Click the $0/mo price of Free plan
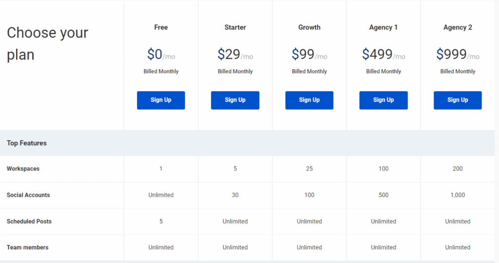Viewport: 499px width, 263px height. 161,55
